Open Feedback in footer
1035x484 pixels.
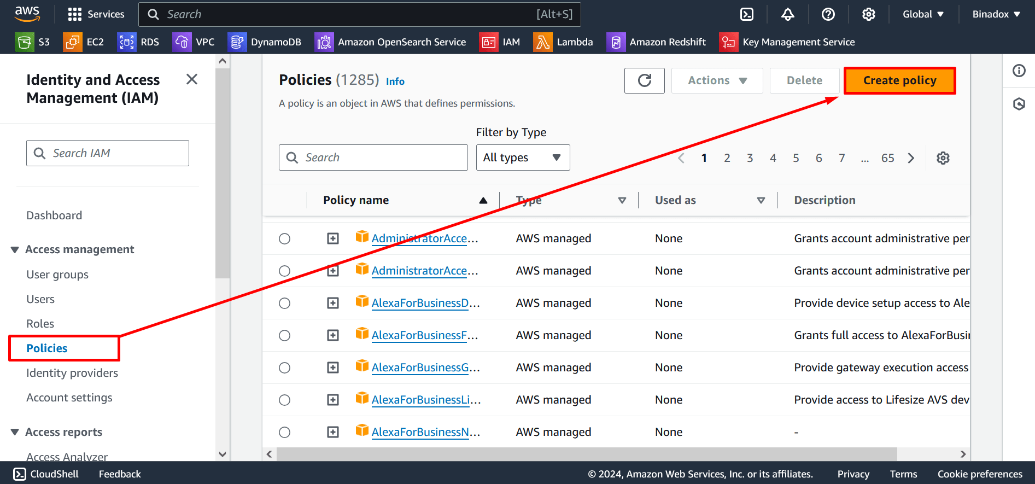point(120,474)
